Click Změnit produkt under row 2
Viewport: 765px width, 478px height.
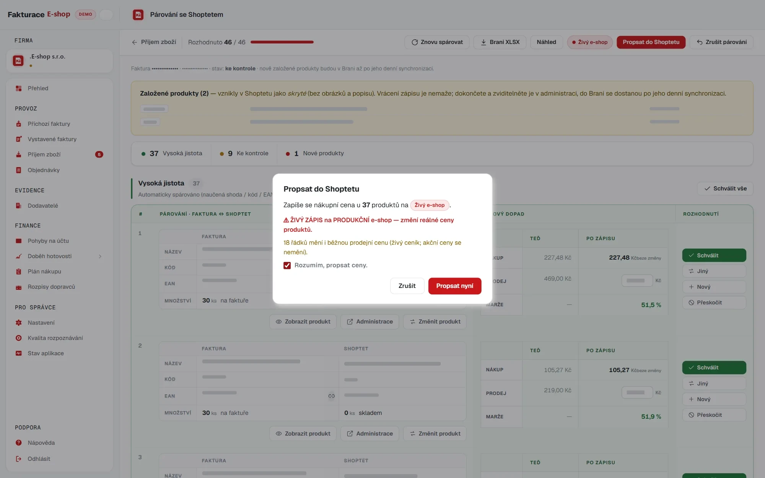[435, 434]
